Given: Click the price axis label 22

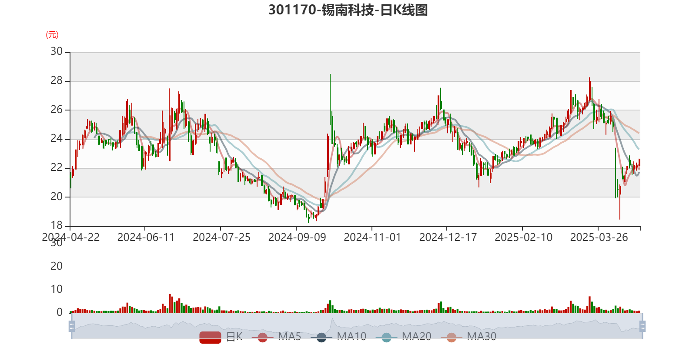Looking at the screenshot, I should coord(57,167).
